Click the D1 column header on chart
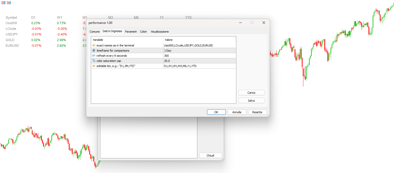407x173 pixels. coord(33,17)
